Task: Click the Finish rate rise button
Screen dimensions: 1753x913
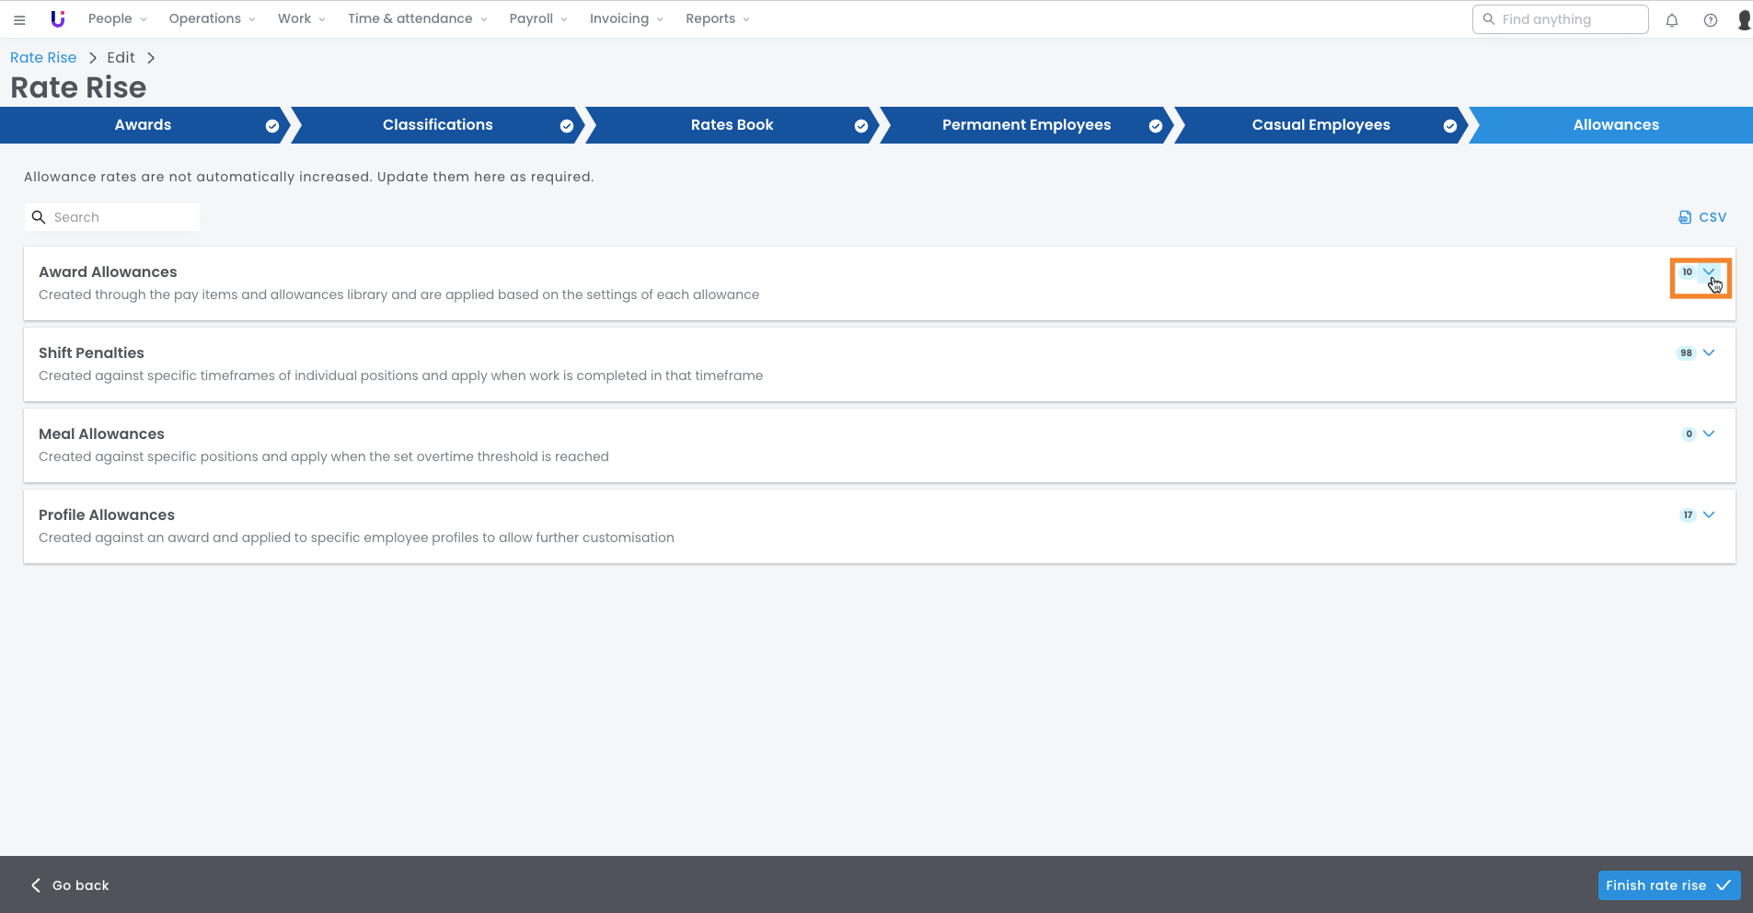Action: [1668, 885]
